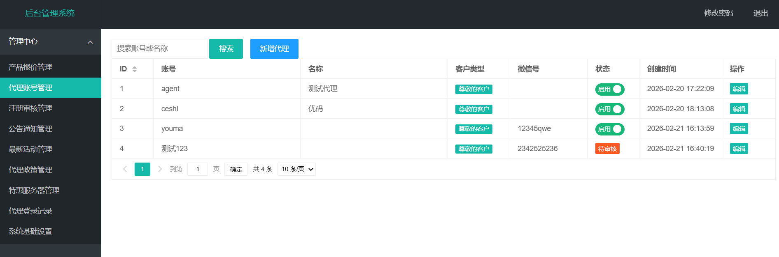The height and width of the screenshot is (257, 779).
Task: Click edit icon for youma row
Action: 739,128
